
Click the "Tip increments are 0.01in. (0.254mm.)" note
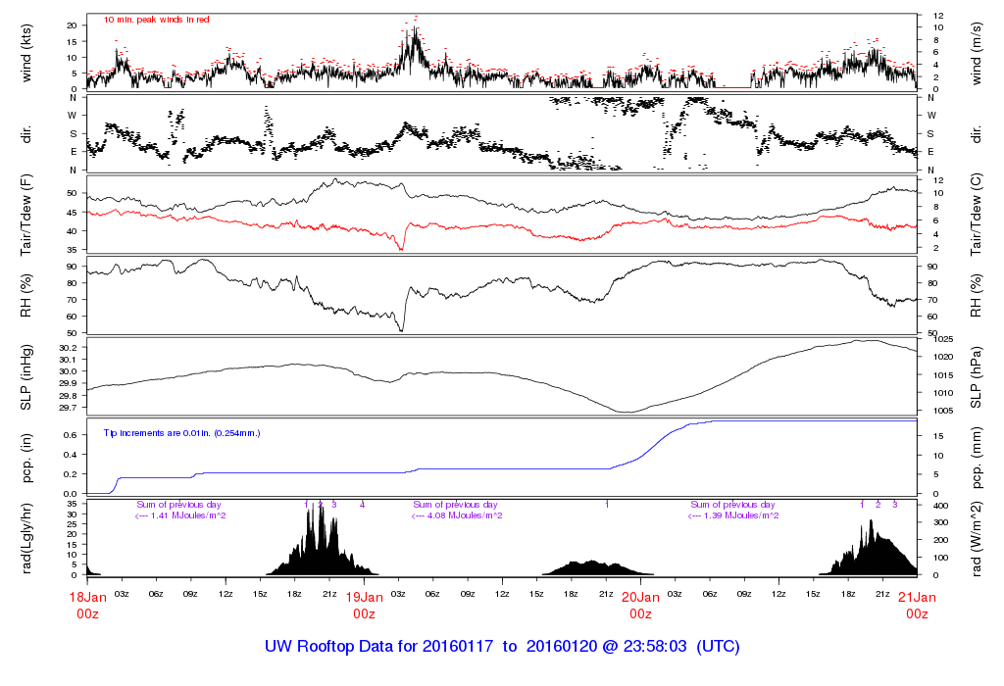click(x=181, y=433)
